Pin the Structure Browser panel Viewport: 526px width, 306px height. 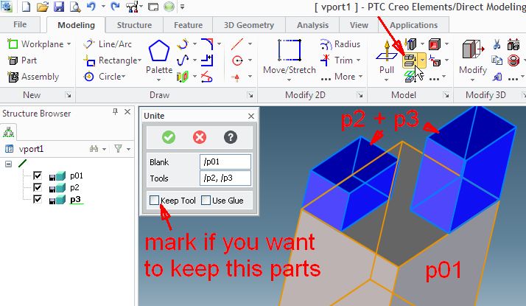115,112
